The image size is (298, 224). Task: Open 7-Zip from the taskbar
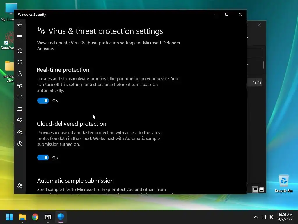[48, 217]
